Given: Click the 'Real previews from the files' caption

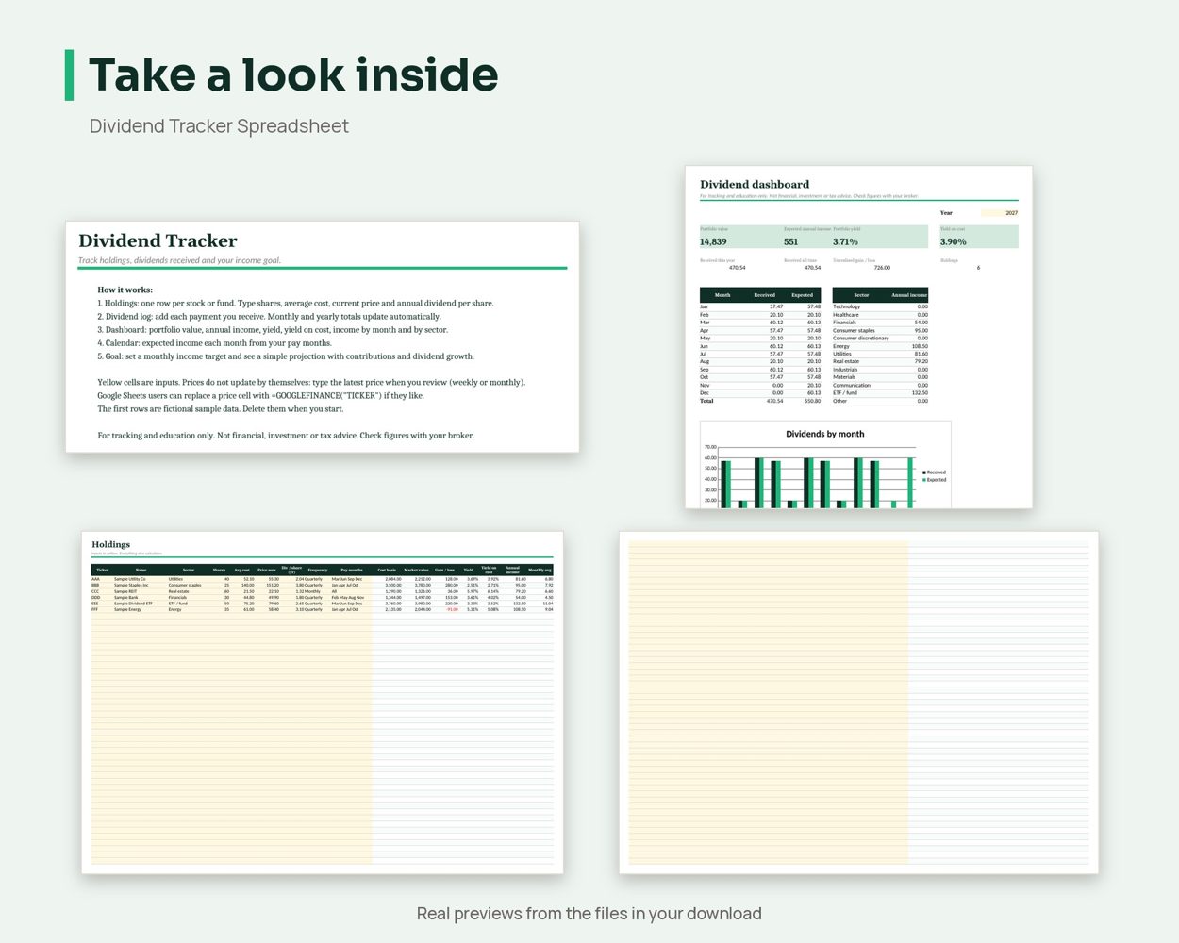Looking at the screenshot, I should (x=589, y=914).
